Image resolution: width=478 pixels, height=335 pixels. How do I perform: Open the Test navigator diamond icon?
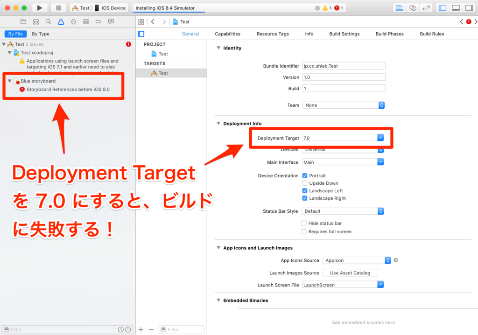[73, 21]
